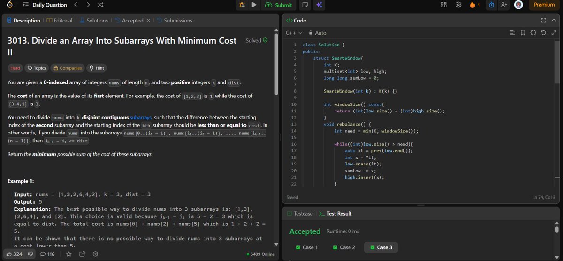This screenshot has height=261, width=563.
Task: Toggle the Auto lock setting
Action: pyautogui.click(x=317, y=33)
